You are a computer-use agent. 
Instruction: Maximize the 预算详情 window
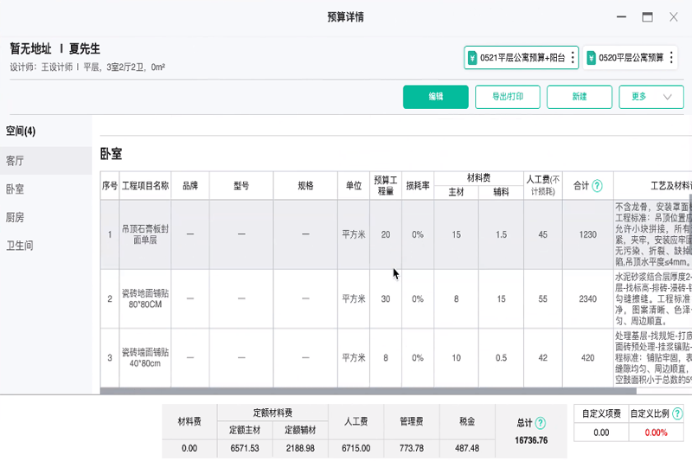coord(647,16)
